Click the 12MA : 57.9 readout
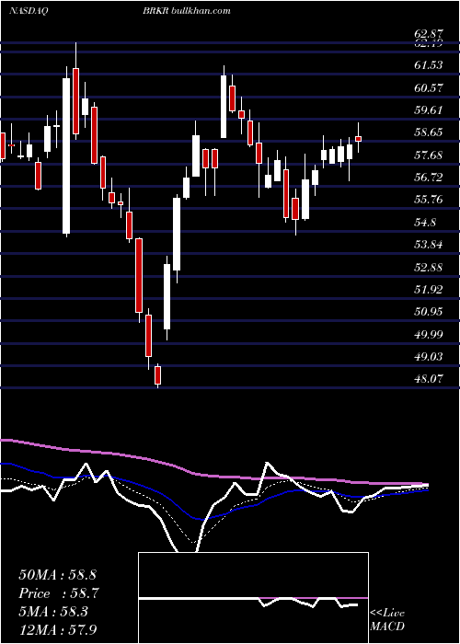 click(58, 629)
